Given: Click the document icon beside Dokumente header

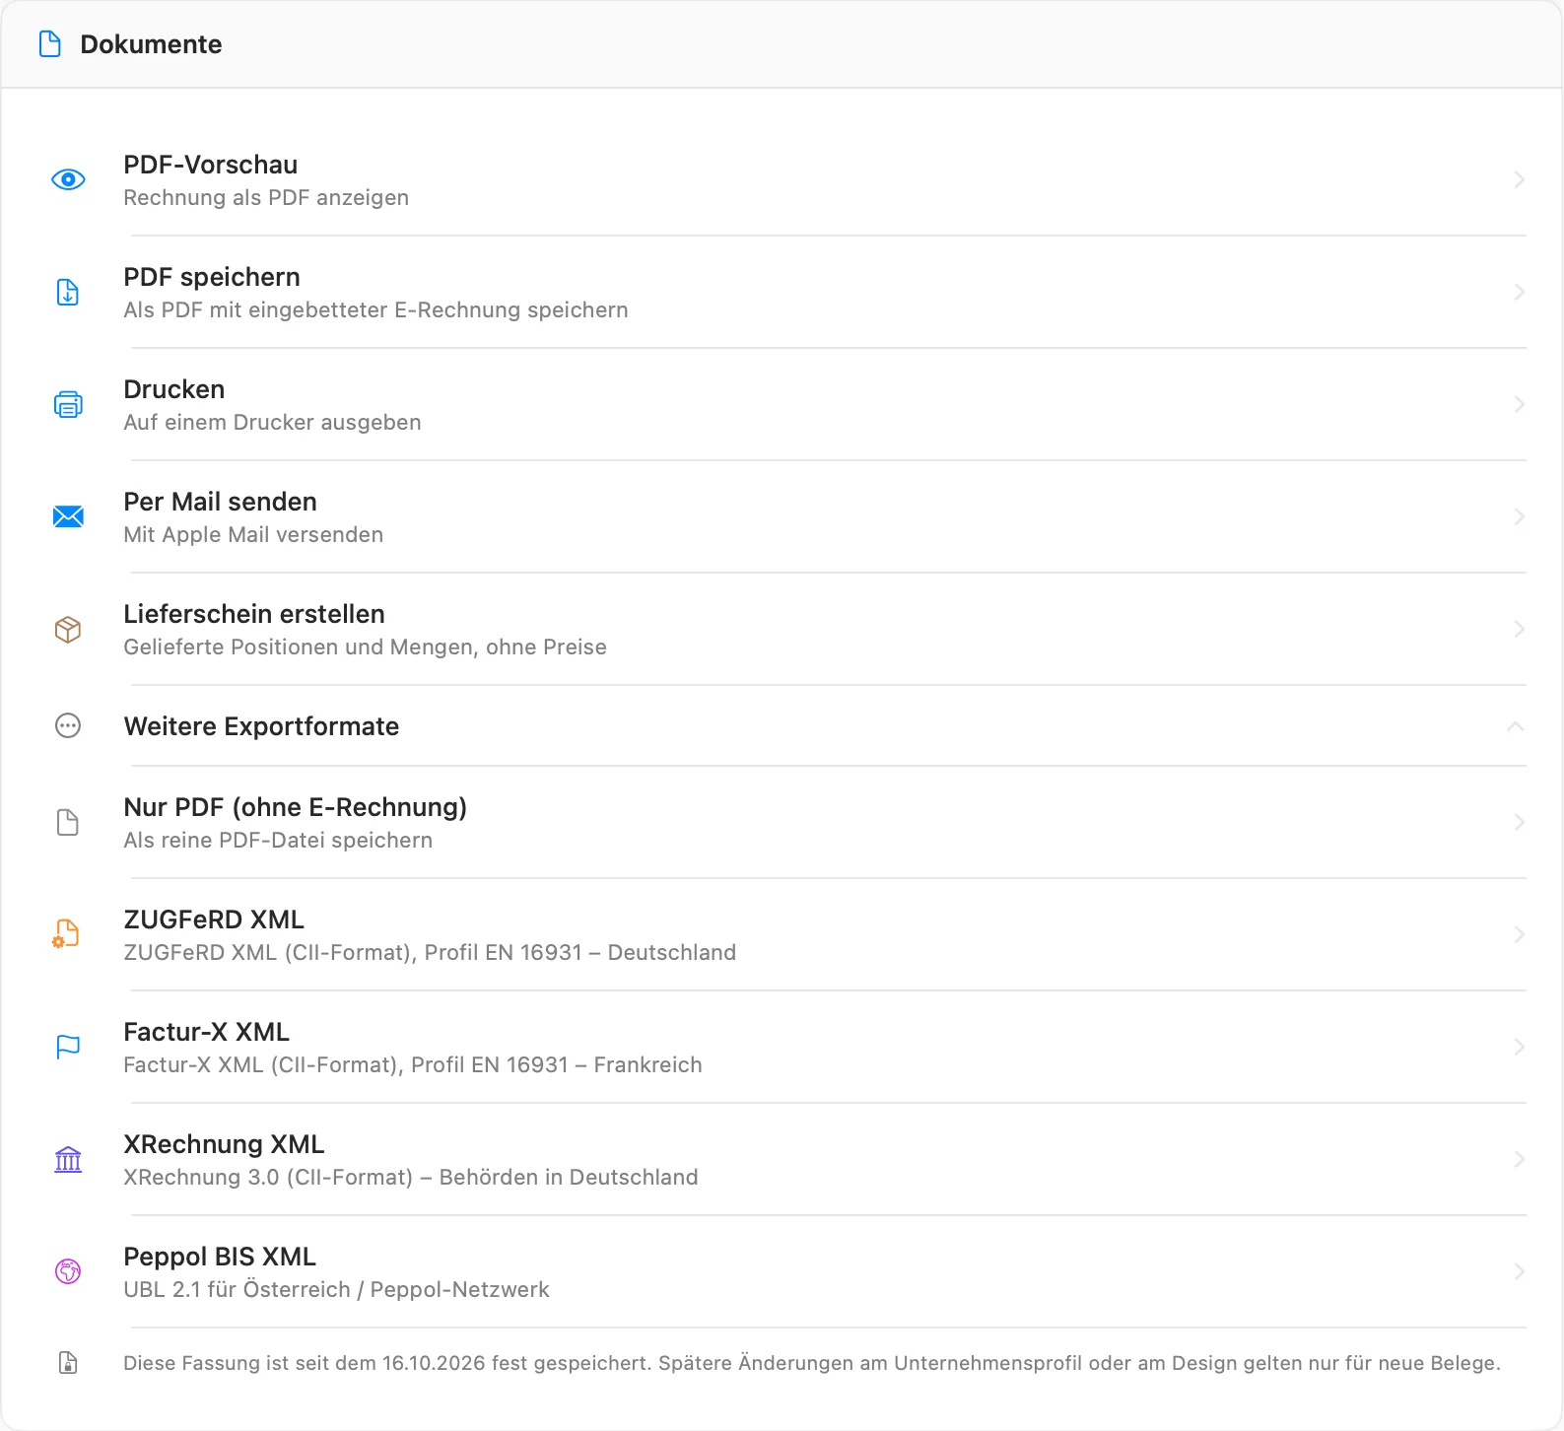Looking at the screenshot, I should point(49,44).
